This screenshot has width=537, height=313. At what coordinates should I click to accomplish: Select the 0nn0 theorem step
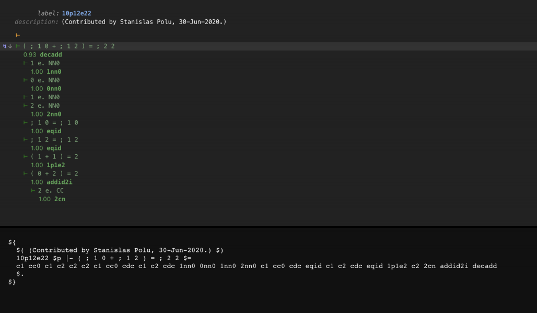coord(54,88)
